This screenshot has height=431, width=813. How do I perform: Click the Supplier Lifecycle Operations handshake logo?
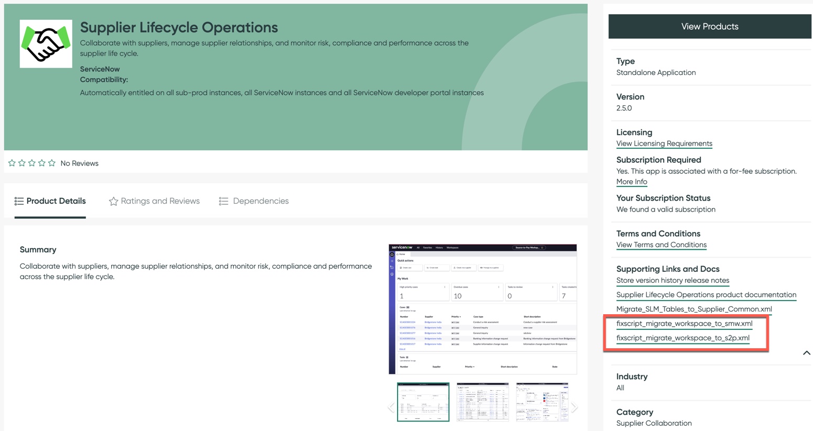click(46, 43)
